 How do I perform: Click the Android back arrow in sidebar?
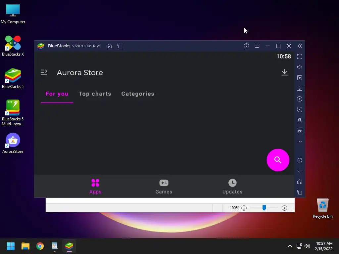(x=300, y=171)
